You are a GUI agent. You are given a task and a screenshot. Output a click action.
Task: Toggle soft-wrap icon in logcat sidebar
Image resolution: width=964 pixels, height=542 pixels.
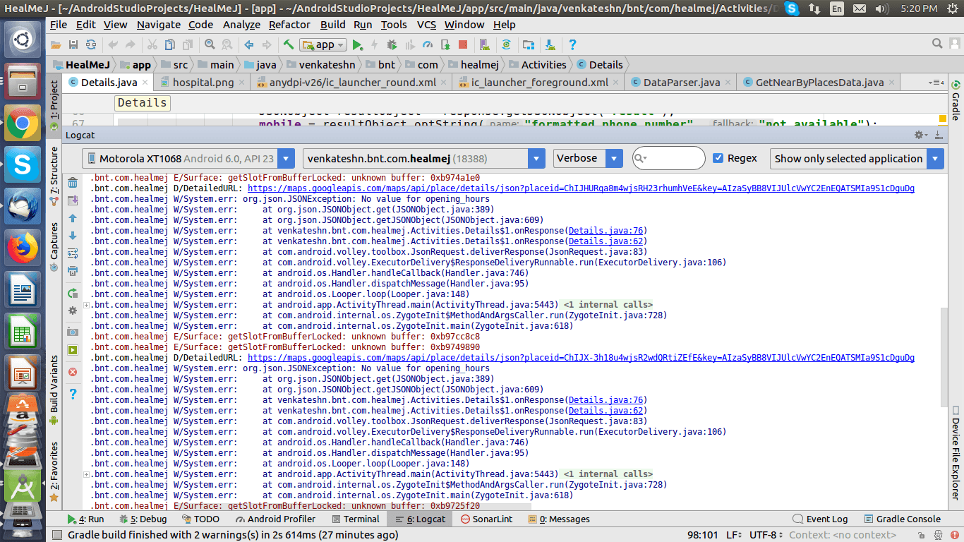coord(72,253)
